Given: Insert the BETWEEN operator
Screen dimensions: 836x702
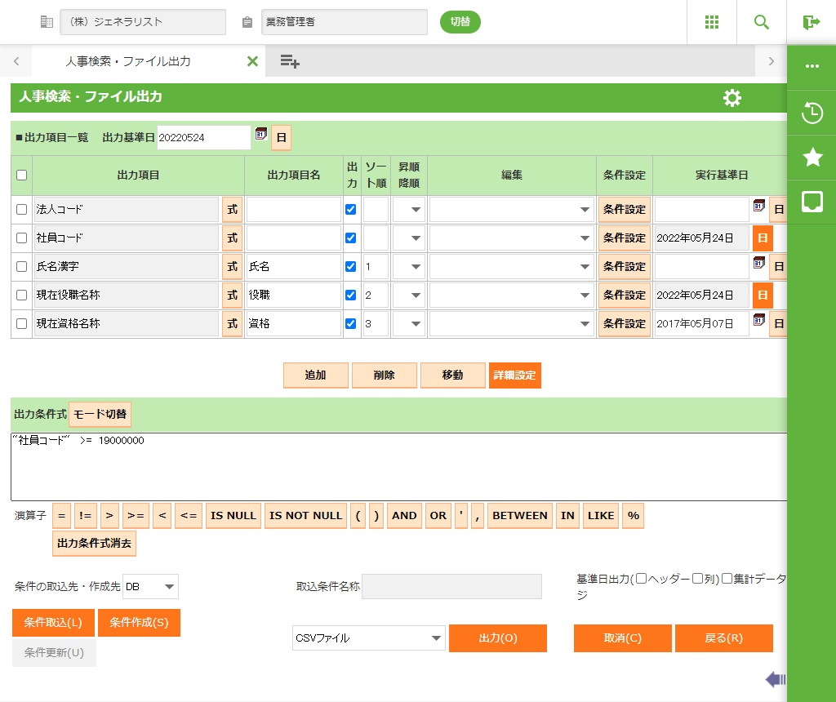Looking at the screenshot, I should pos(520,516).
